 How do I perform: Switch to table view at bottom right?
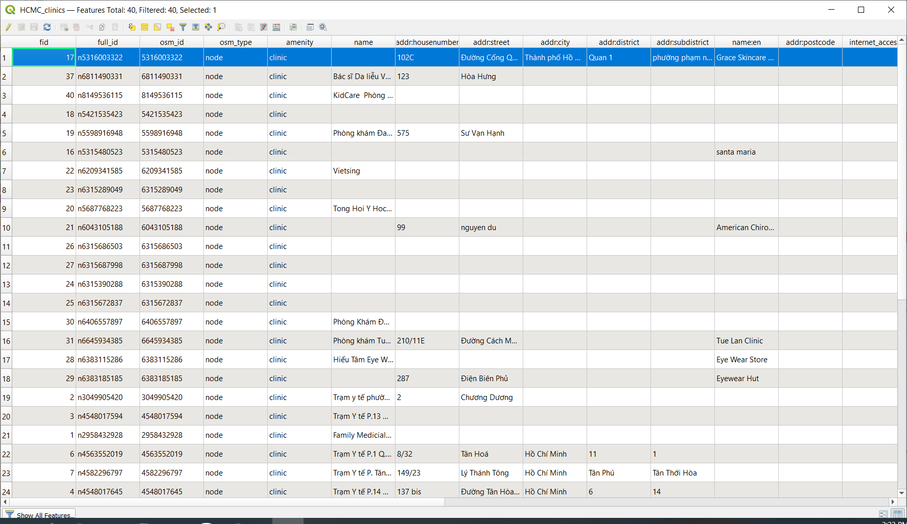click(897, 514)
